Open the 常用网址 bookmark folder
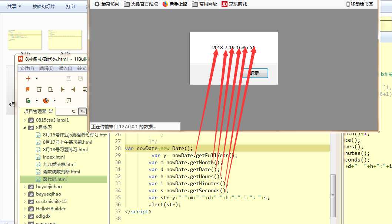Image resolution: width=392 pixels, height=224 pixels. click(205, 4)
